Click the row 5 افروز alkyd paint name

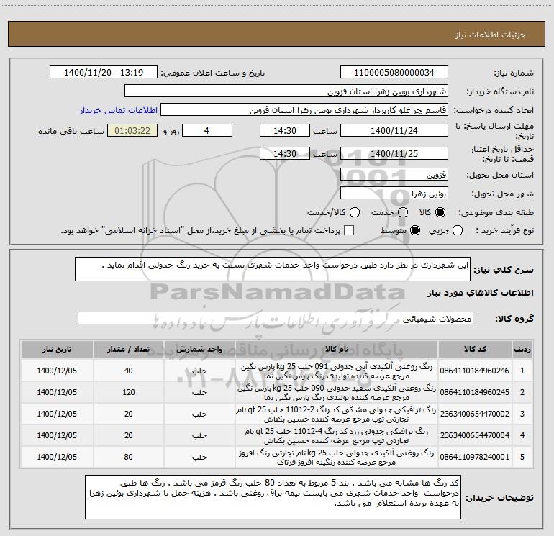click(x=337, y=457)
